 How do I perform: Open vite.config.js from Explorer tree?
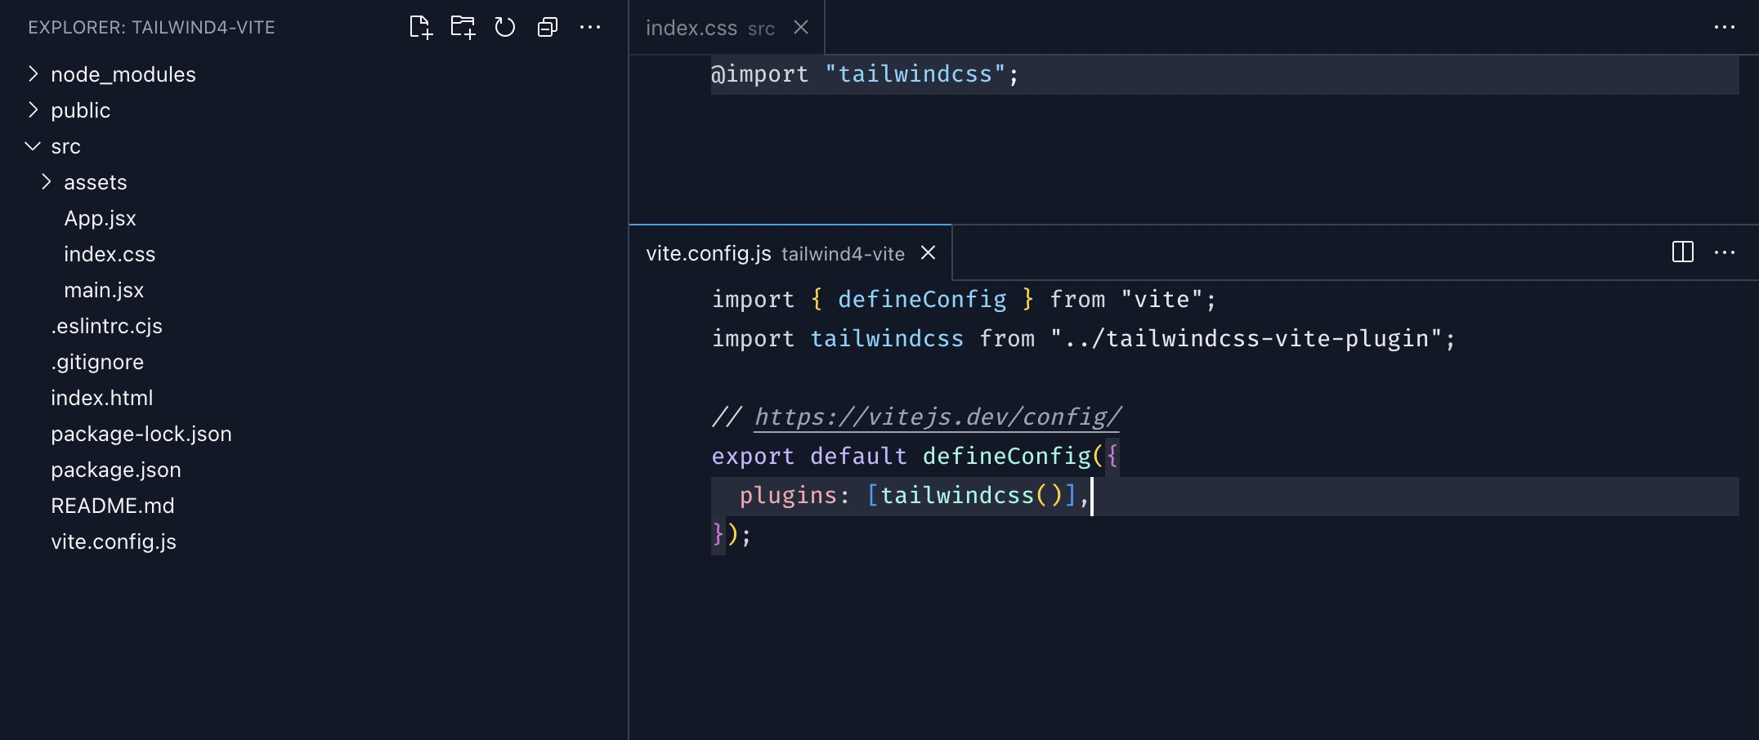114,542
